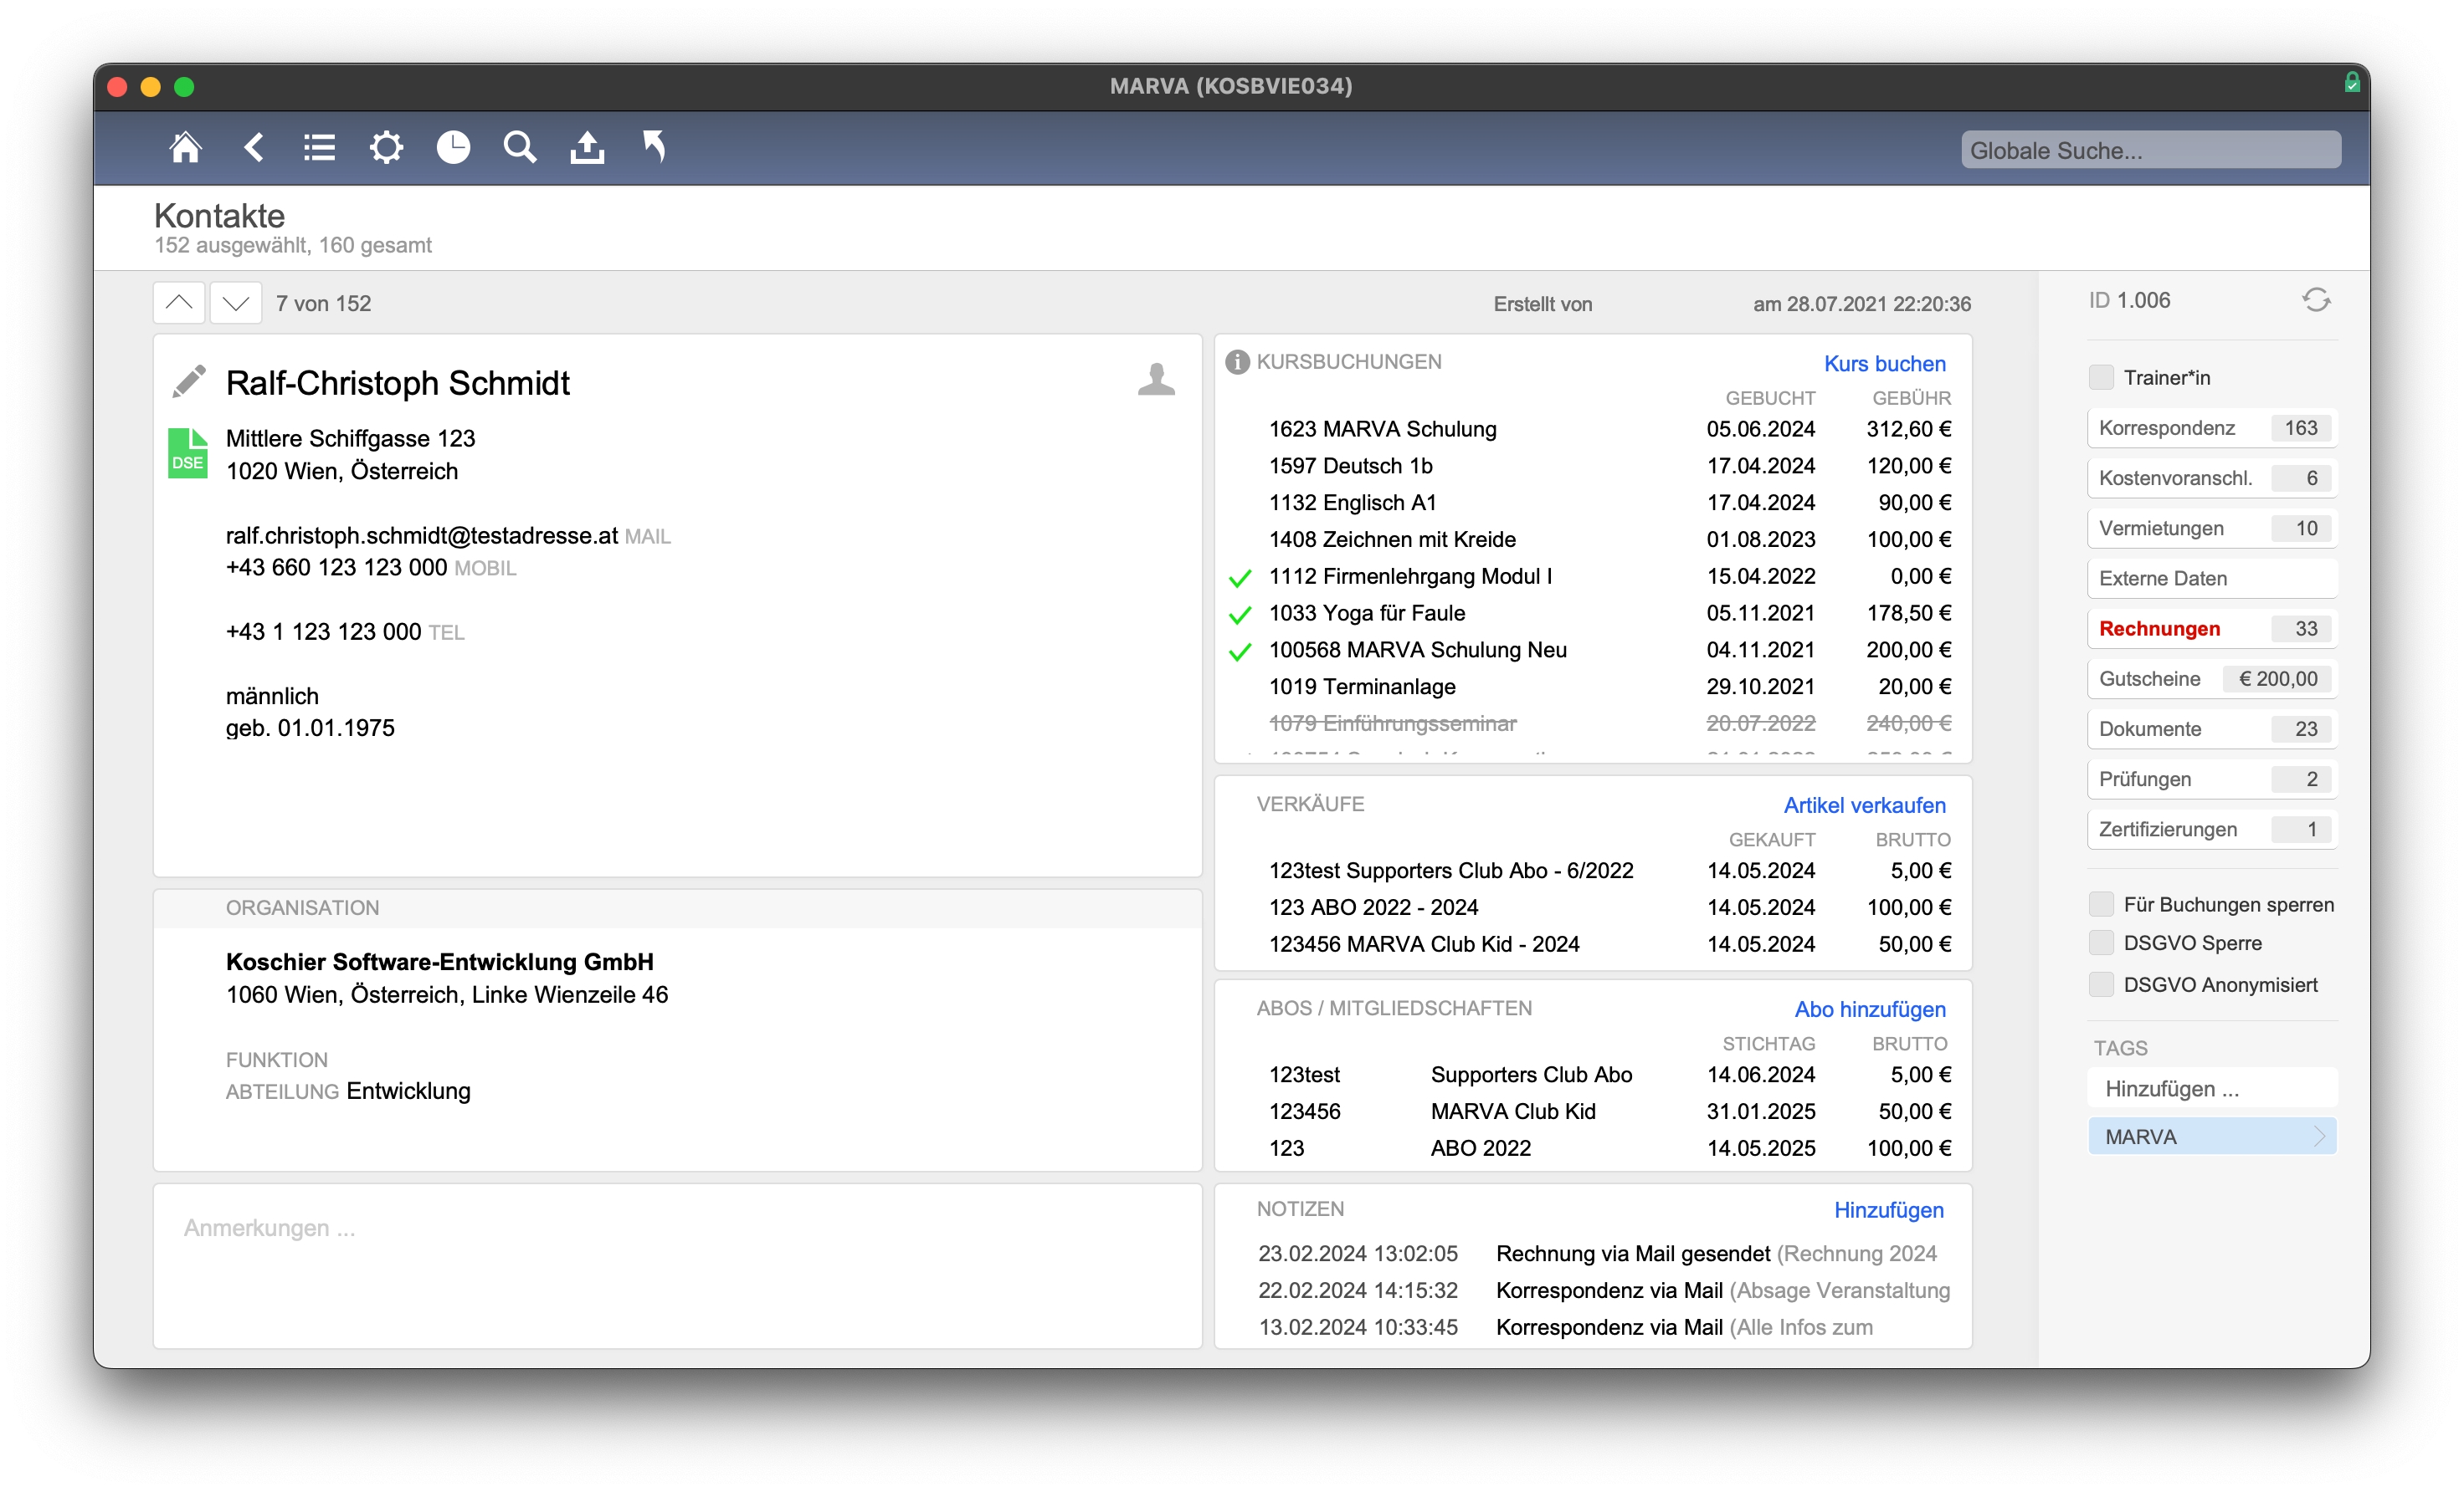The width and height of the screenshot is (2464, 1492).
Task: Open settings via the gear icon
Action: point(386,147)
